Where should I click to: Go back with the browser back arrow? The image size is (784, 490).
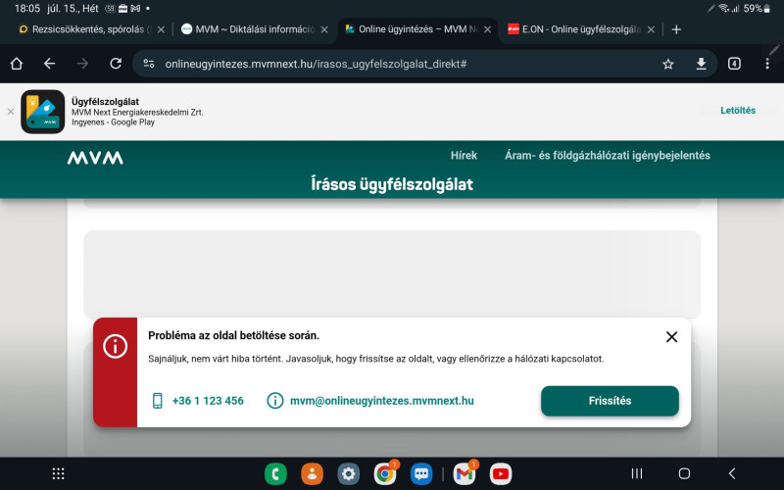point(50,64)
